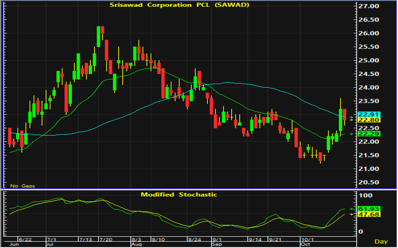Click the 8/3 date axis label

point(136,240)
